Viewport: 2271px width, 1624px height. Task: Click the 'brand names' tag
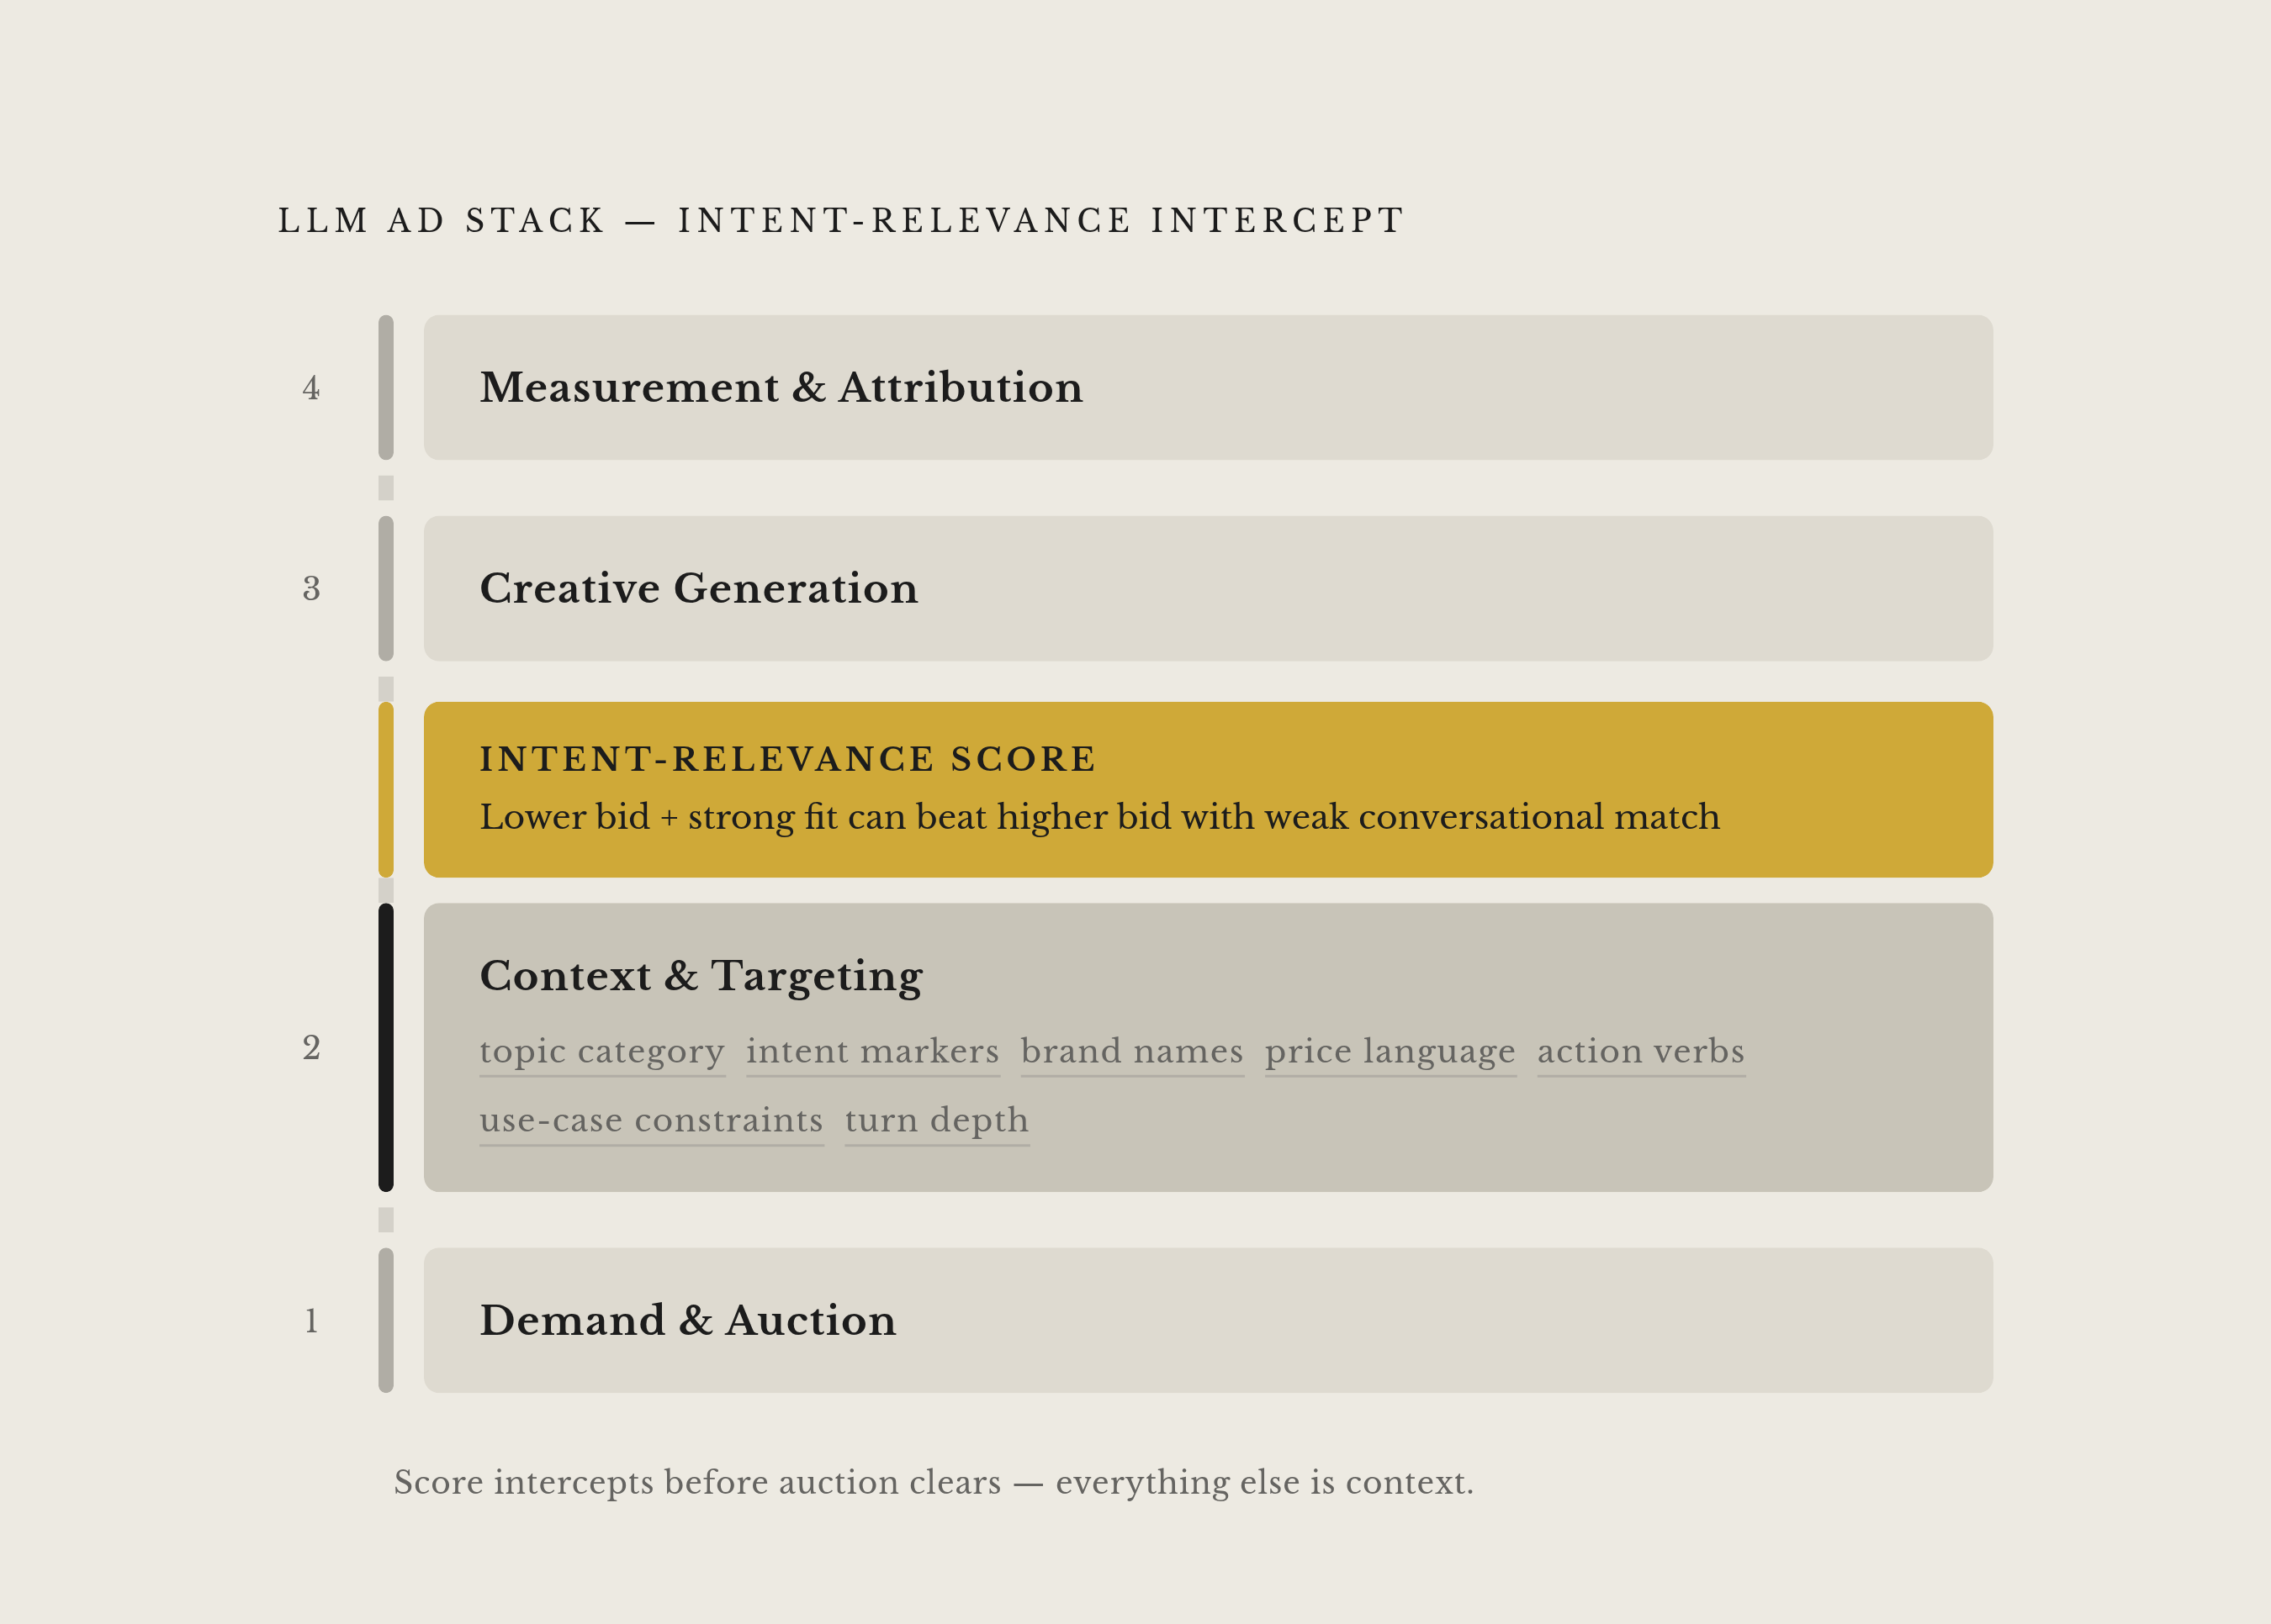pyautogui.click(x=1131, y=1052)
